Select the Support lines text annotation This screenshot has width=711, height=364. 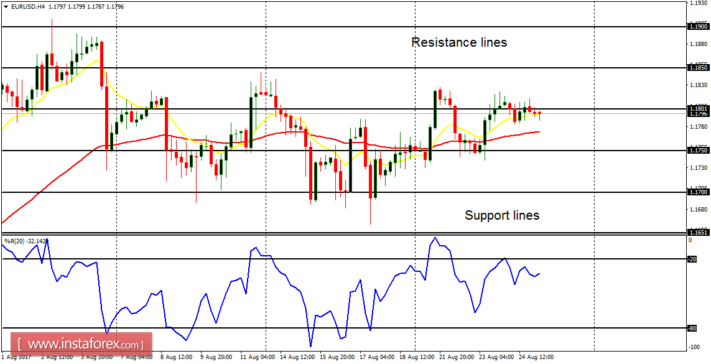pos(502,215)
